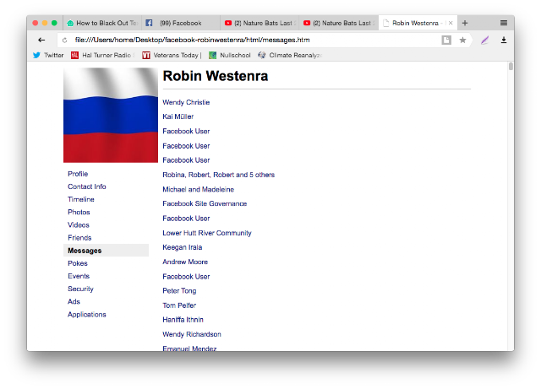
Task: Click the page vertical scrollbar thumb
Action: coord(511,66)
